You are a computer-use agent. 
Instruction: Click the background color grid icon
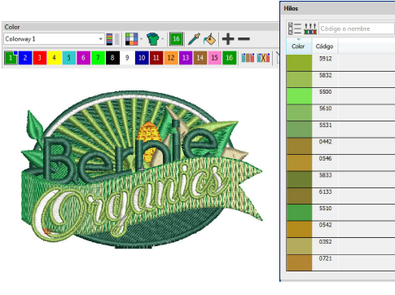(x=132, y=39)
